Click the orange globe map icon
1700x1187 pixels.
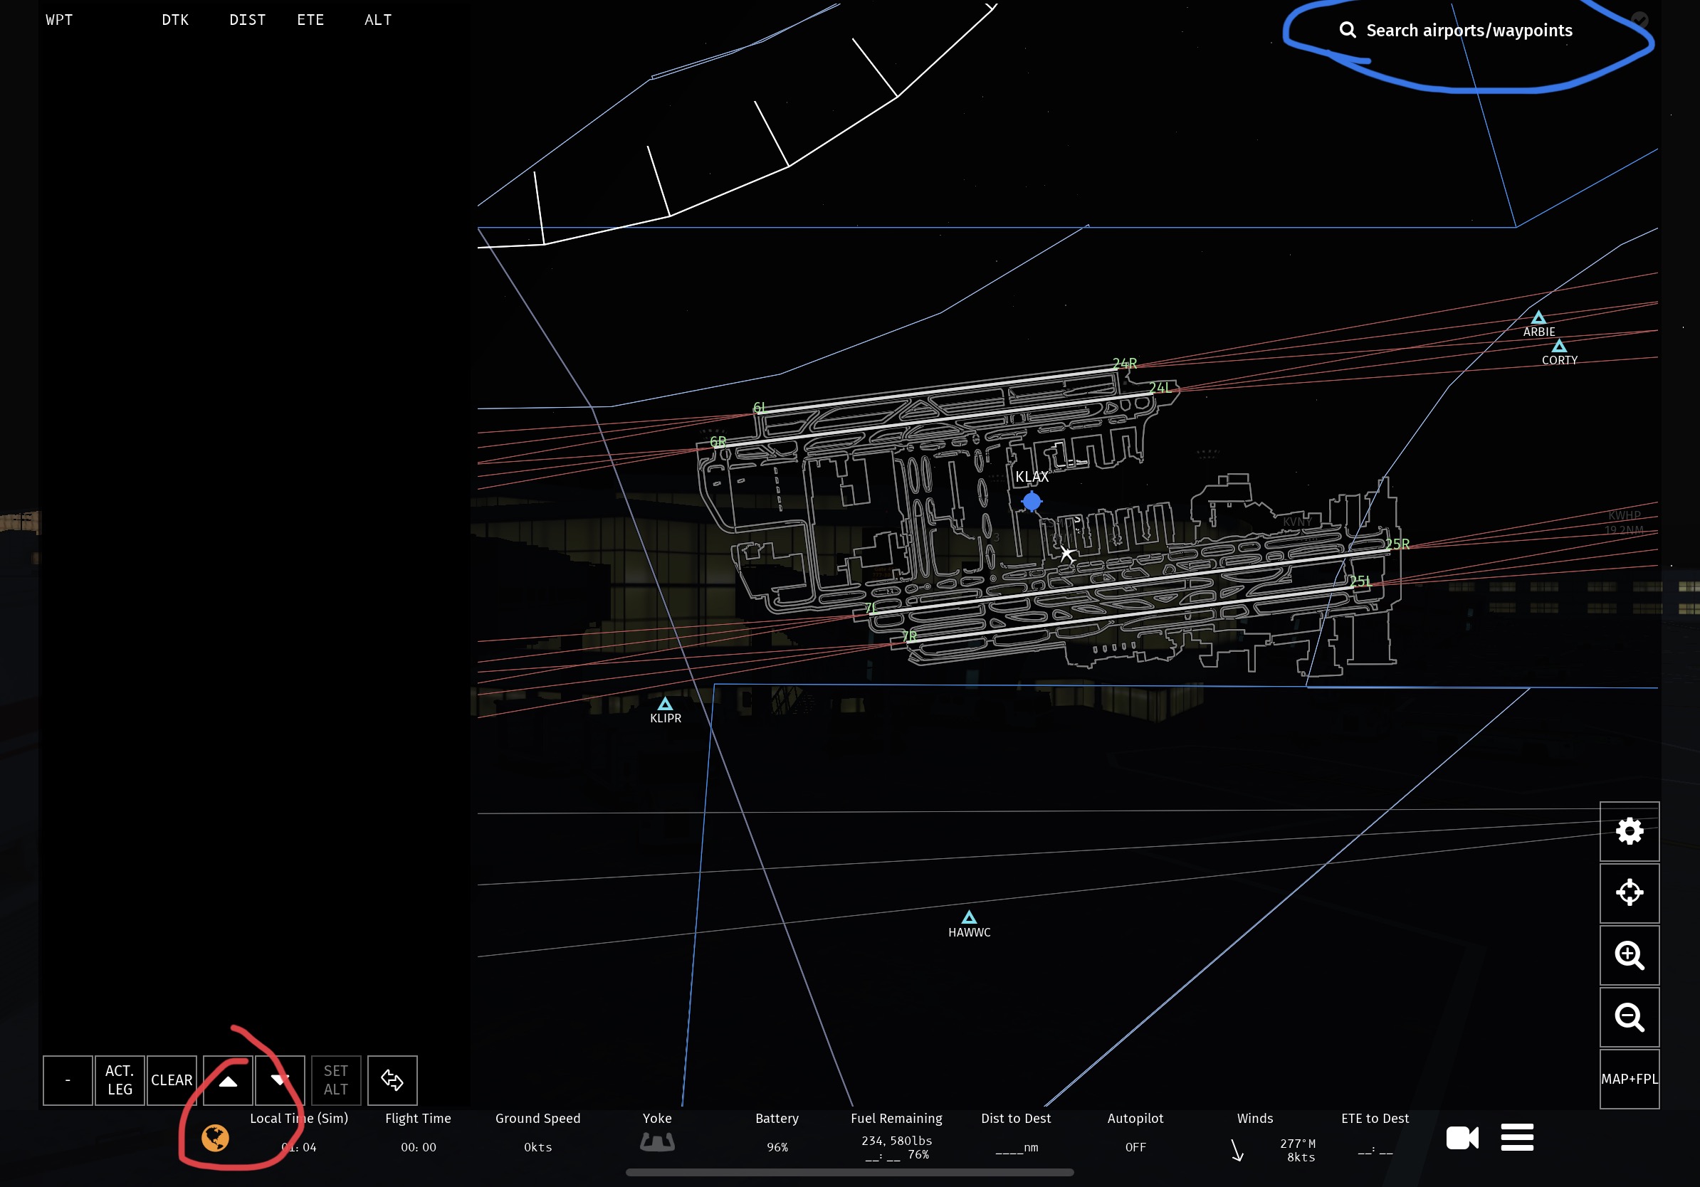pyautogui.click(x=215, y=1137)
